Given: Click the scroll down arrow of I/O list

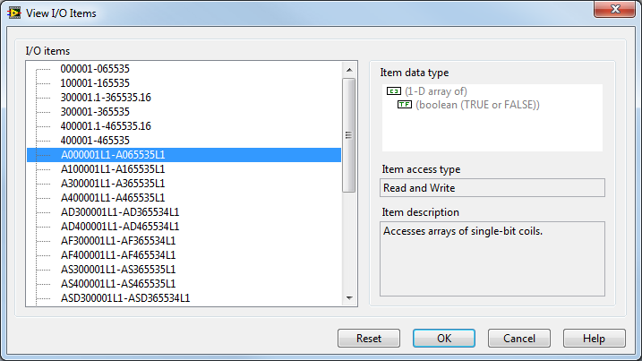Looking at the screenshot, I should point(349,298).
